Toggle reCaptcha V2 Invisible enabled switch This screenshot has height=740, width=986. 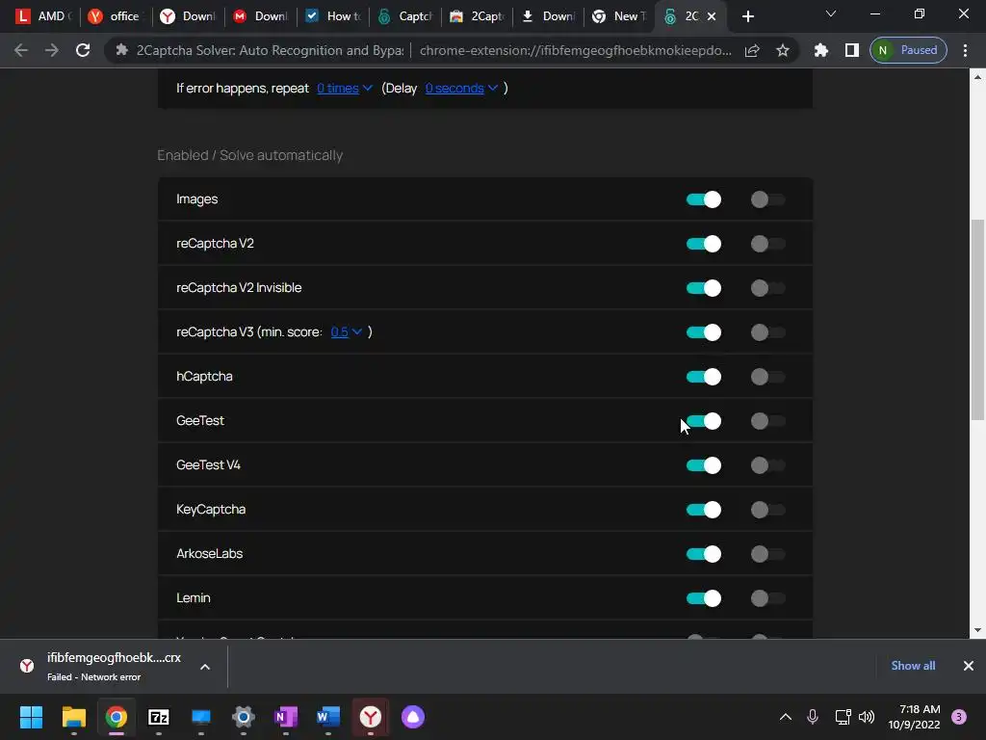pos(703,288)
